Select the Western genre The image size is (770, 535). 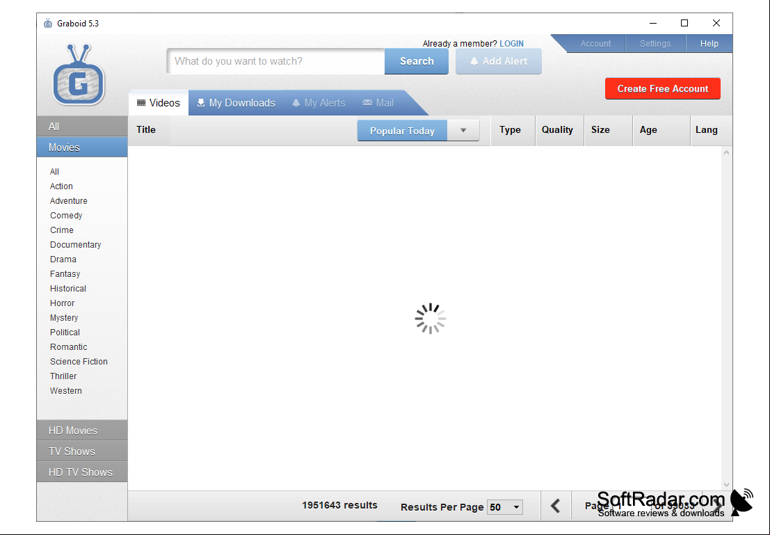click(66, 390)
